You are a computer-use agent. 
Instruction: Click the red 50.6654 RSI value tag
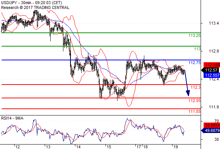click(x=212, y=125)
